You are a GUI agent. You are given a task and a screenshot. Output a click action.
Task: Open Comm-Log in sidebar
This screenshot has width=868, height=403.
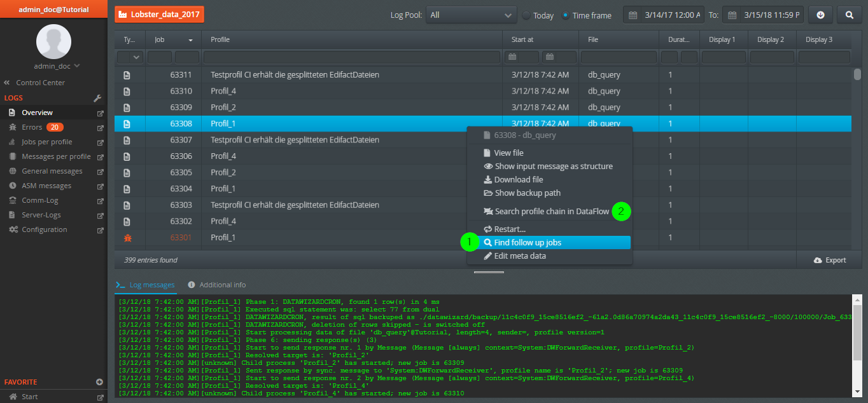(40, 200)
